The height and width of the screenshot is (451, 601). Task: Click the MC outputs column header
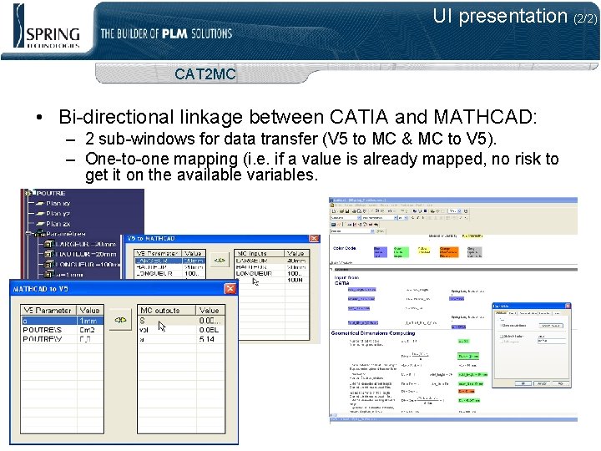tap(167, 310)
